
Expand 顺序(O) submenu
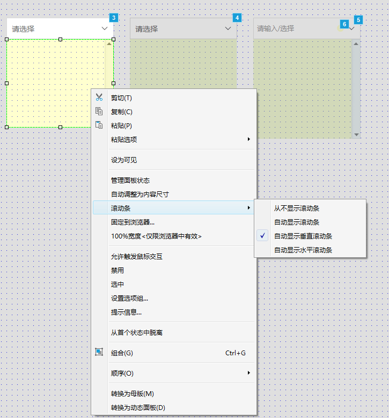tap(174, 373)
